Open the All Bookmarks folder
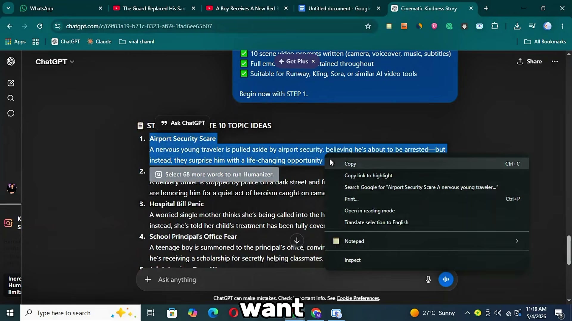Screen dimensions: 572x321 [545, 42]
